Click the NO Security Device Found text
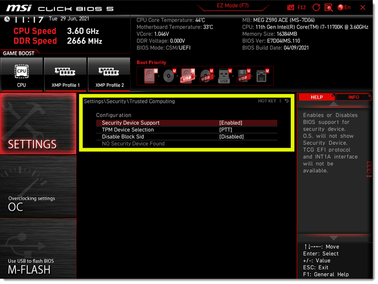378x284 pixels. [x=133, y=144]
